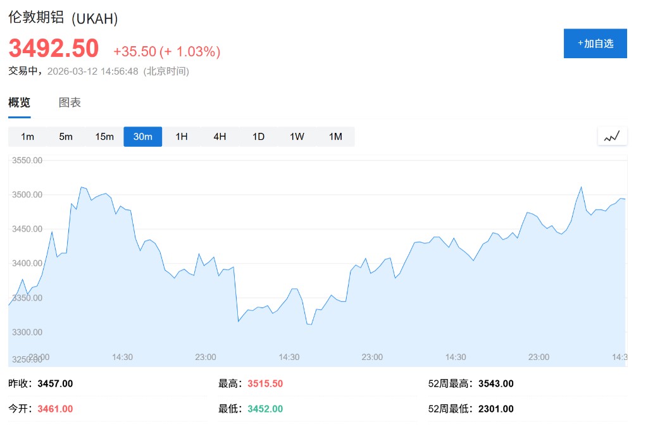Switch to the 图表 tab
648x441 pixels.
[70, 102]
